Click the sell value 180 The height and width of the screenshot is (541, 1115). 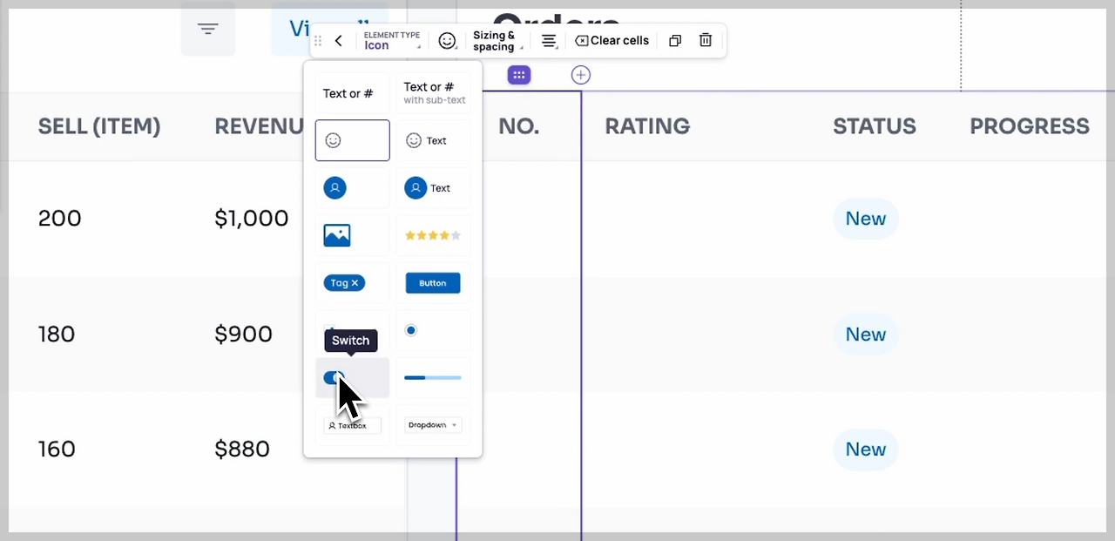(x=57, y=335)
